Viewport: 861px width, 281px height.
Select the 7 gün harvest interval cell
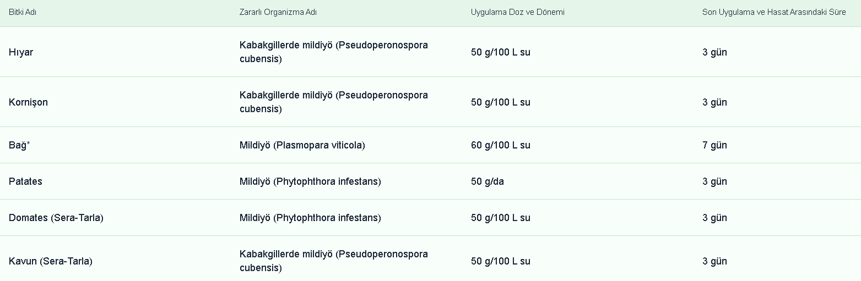(x=714, y=145)
